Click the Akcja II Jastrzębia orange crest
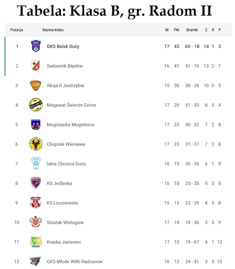The height and width of the screenshot is (269, 235). [36, 86]
